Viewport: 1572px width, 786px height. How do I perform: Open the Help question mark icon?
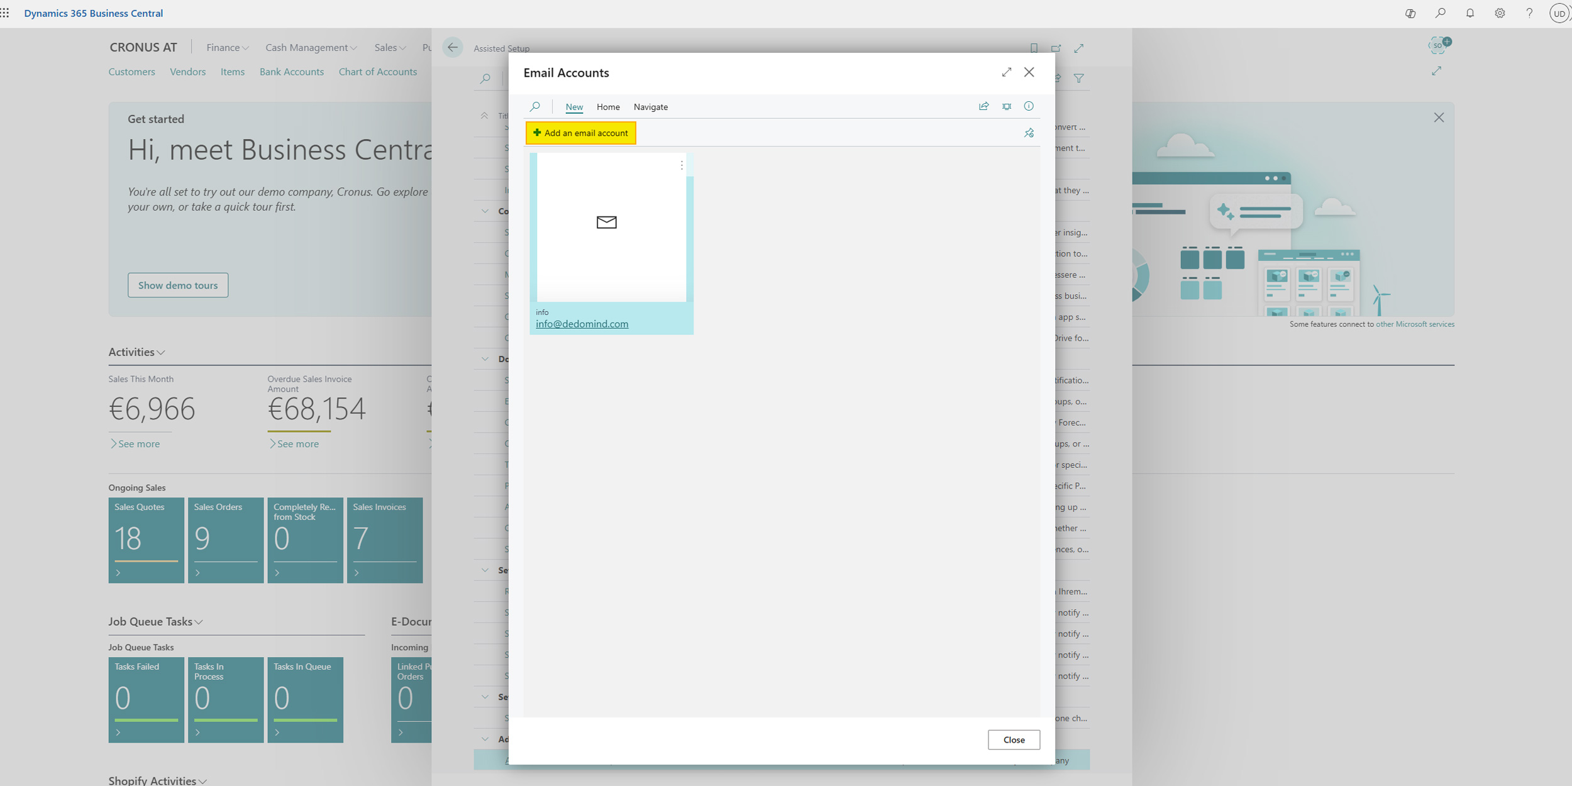point(1530,13)
